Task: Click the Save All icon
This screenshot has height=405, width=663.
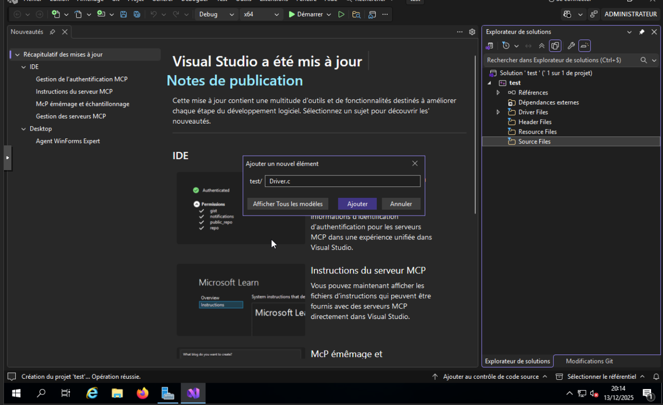Action: [x=137, y=14]
